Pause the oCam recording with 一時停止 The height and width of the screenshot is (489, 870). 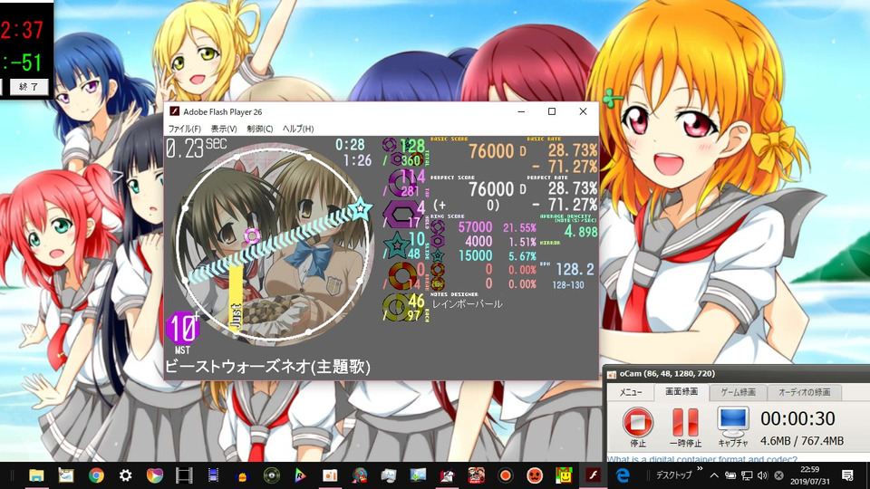coord(685,427)
